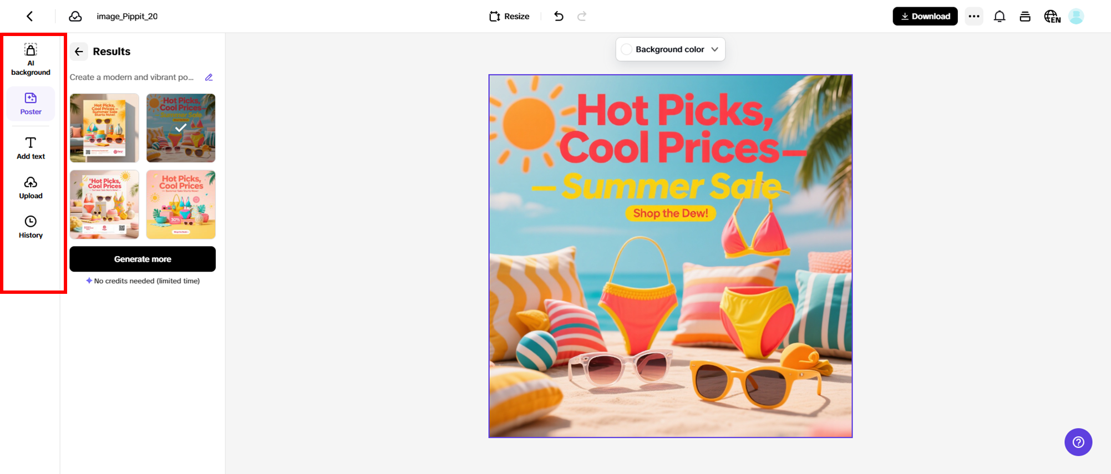
Task: Open the Resize option
Action: click(x=509, y=16)
